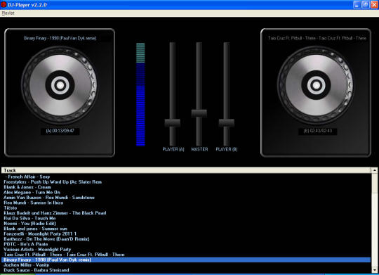
Task: Select Taio Cruz Ft. Pitbull track in playlist
Action: pyautogui.click(x=185, y=255)
